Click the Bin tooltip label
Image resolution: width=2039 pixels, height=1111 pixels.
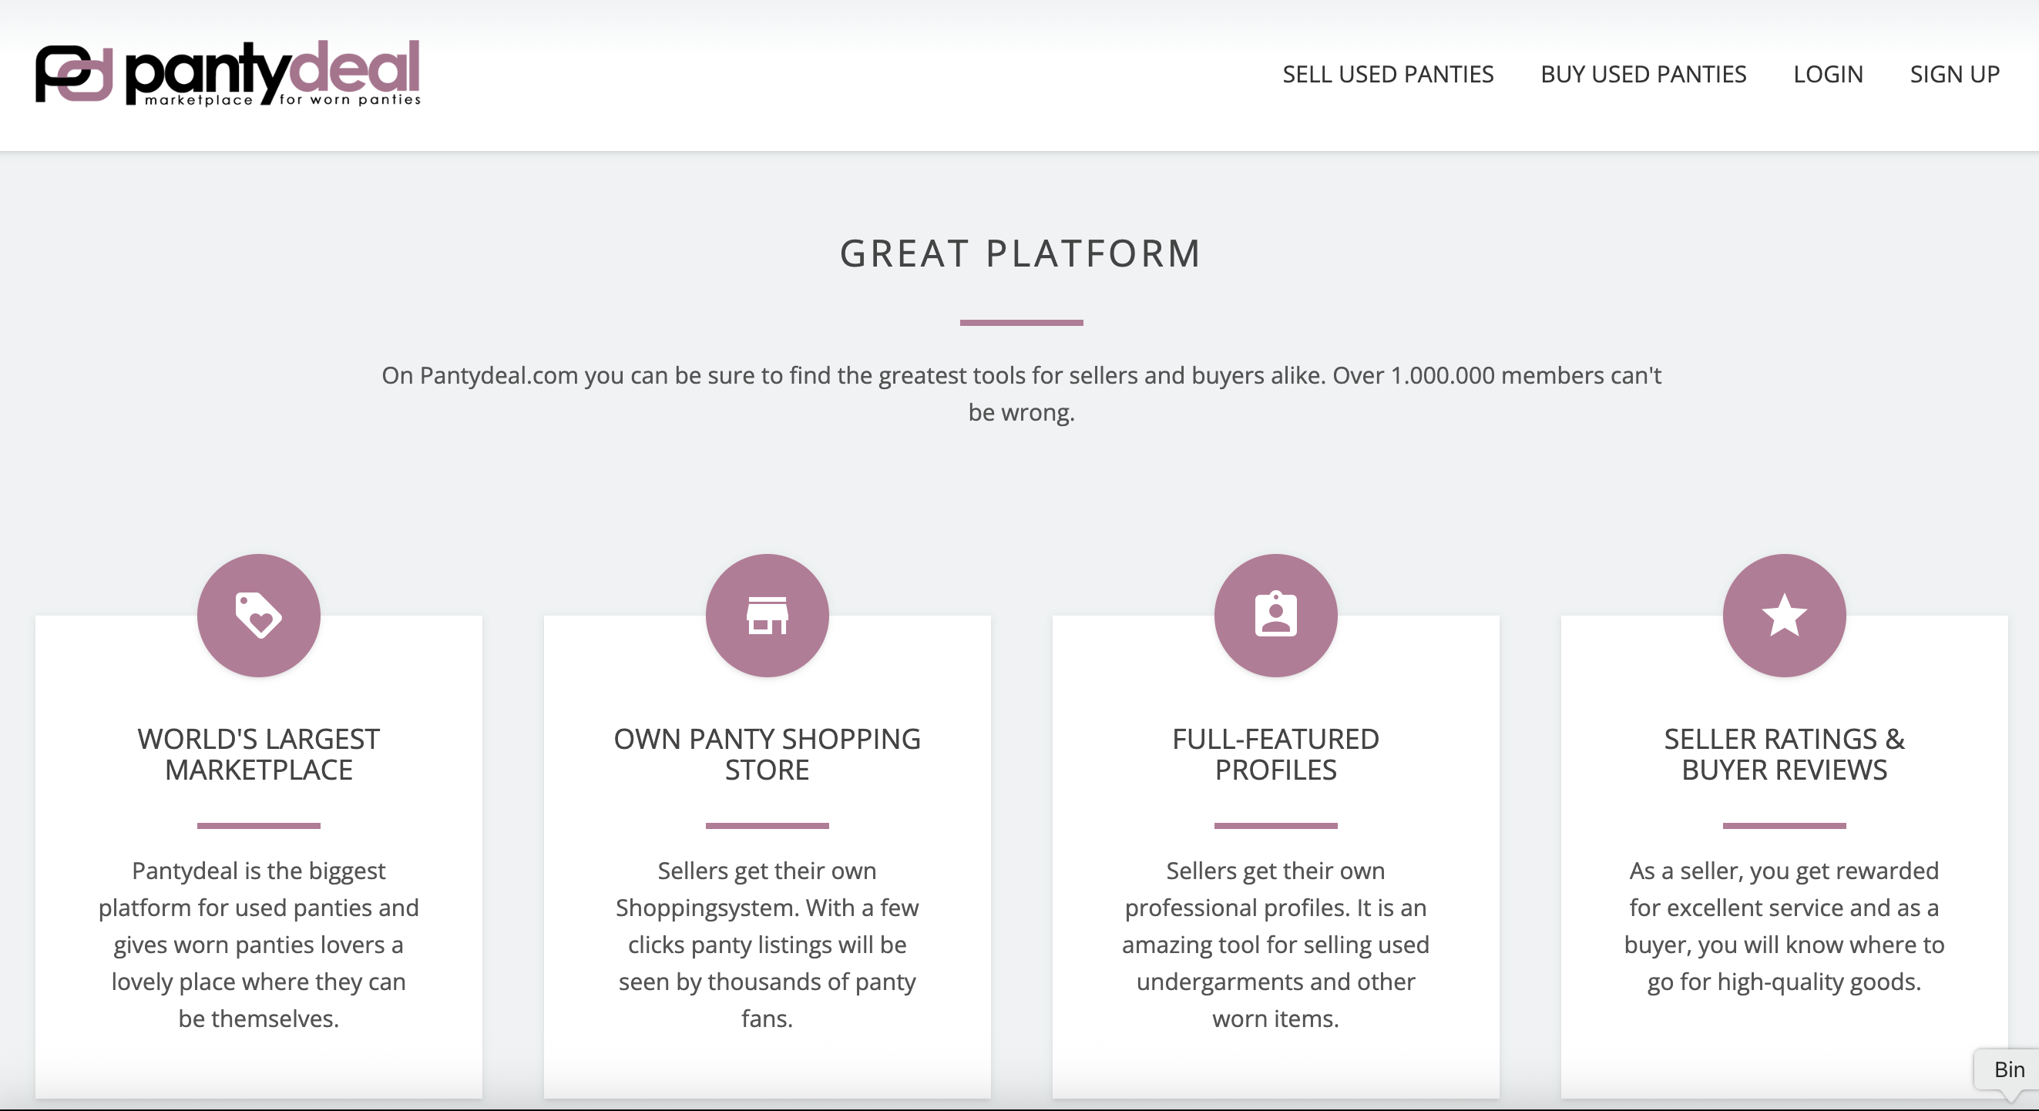(x=2009, y=1070)
